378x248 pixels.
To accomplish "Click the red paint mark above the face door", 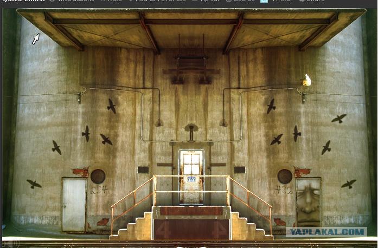I will (x=302, y=172).
